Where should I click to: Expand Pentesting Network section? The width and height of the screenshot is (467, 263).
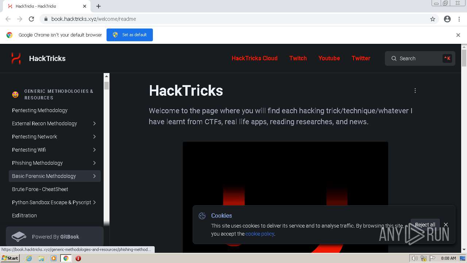(94, 137)
